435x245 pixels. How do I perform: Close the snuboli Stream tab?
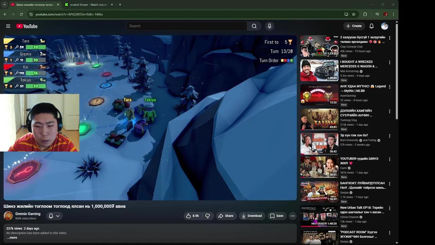[112, 5]
